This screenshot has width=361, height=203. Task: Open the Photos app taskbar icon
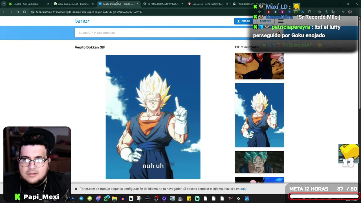coord(247,198)
